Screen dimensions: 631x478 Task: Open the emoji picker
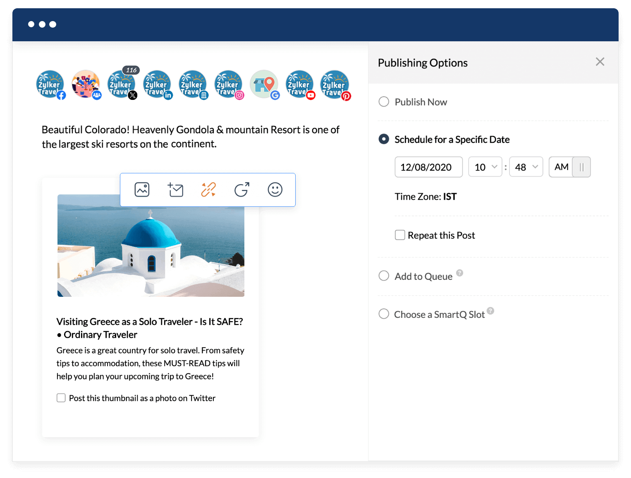pos(275,189)
